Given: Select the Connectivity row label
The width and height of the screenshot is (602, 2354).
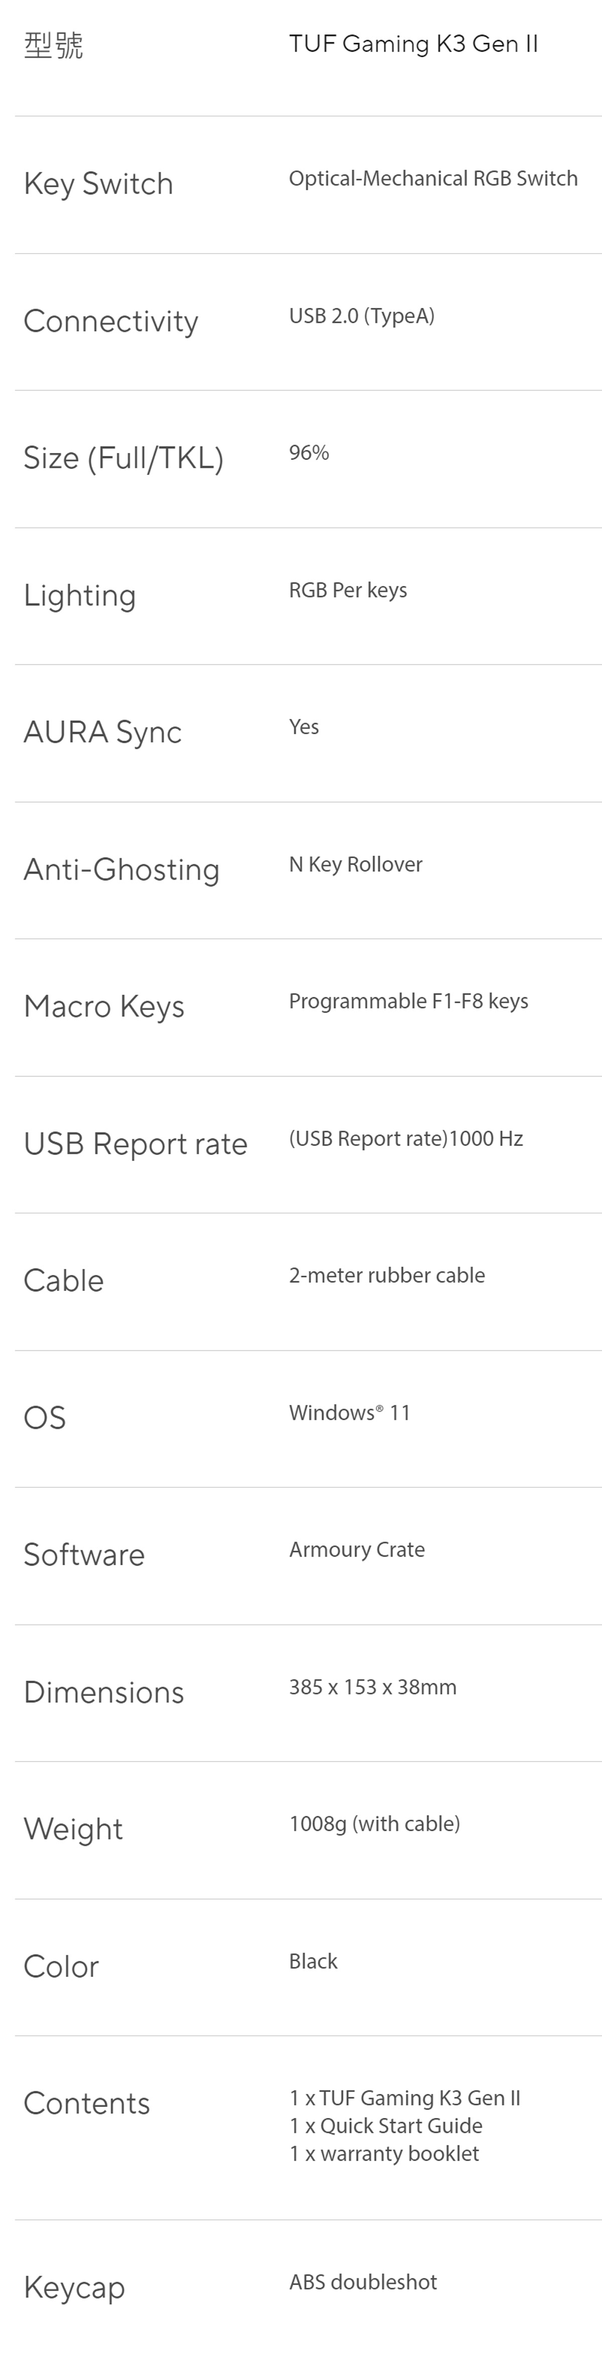Looking at the screenshot, I should [110, 322].
